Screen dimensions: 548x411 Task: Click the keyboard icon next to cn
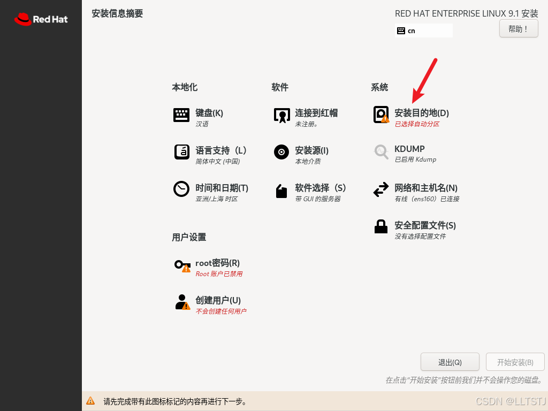(x=401, y=31)
